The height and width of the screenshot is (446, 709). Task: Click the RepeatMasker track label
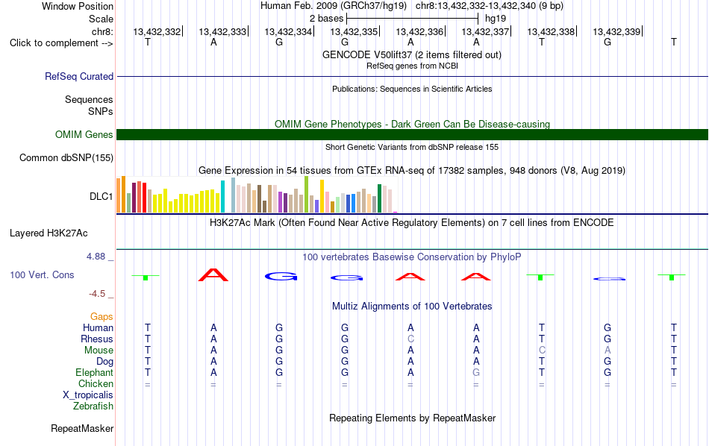pos(82,428)
